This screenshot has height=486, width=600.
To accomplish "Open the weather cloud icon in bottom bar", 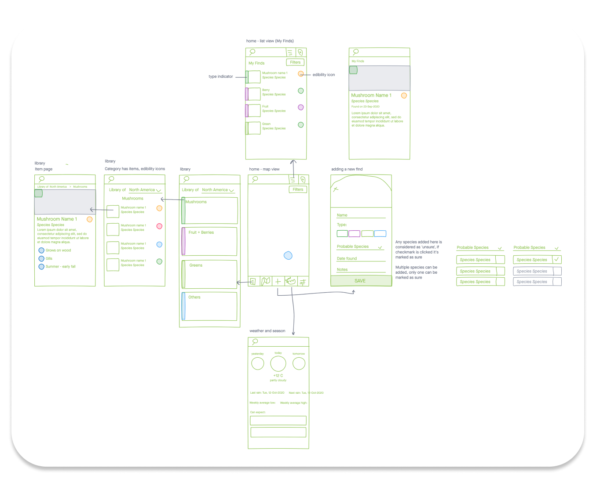I will [290, 281].
